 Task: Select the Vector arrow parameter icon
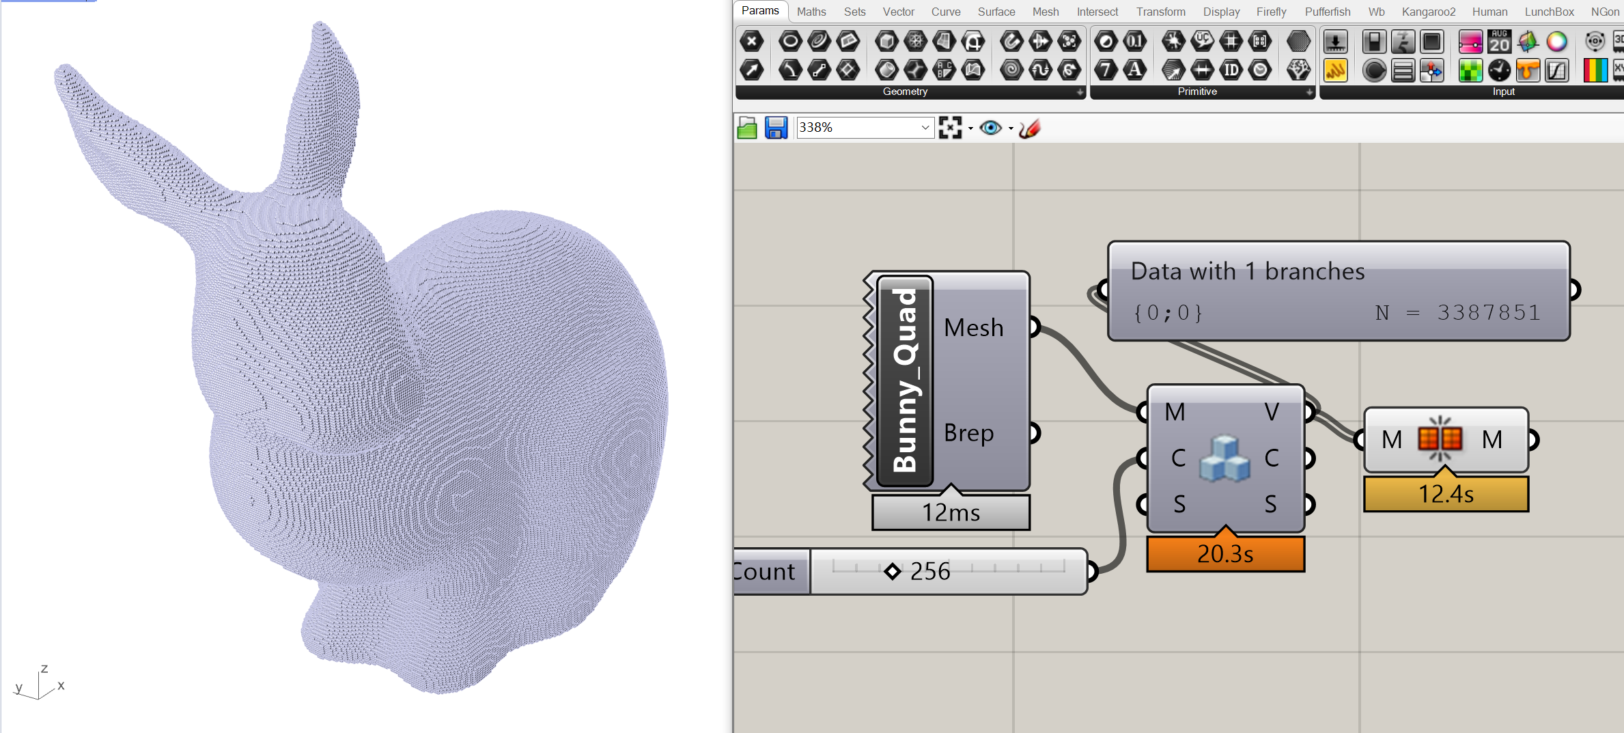[752, 70]
